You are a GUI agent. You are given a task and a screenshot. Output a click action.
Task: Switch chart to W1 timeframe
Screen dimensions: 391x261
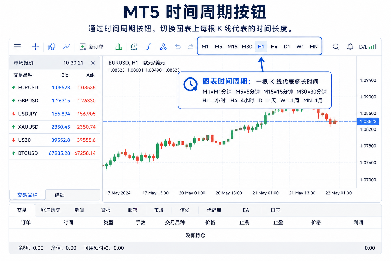pos(300,47)
